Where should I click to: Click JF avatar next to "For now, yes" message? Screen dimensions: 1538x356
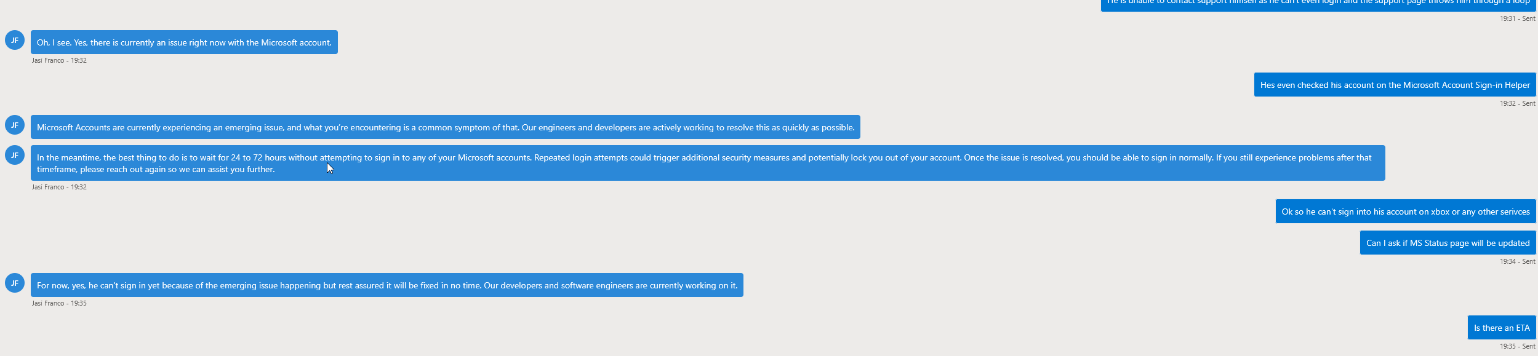[x=15, y=283]
